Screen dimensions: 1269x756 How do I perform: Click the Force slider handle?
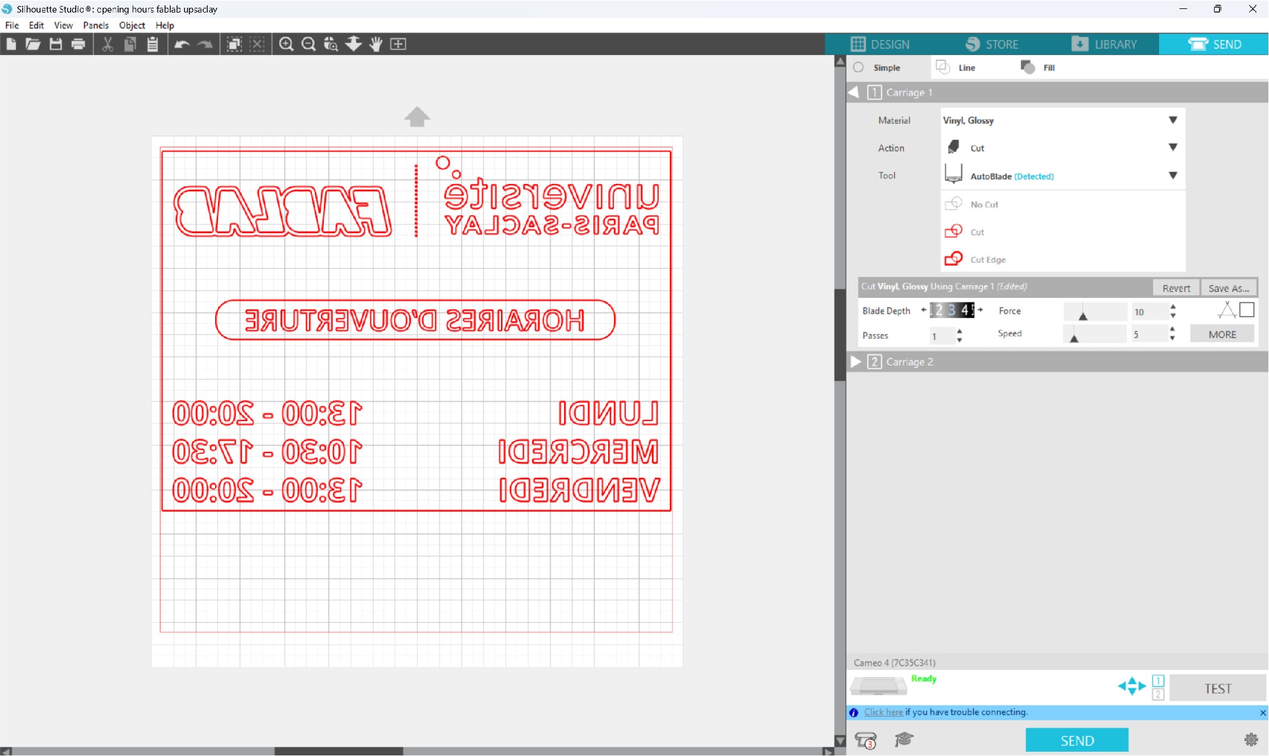(1083, 315)
